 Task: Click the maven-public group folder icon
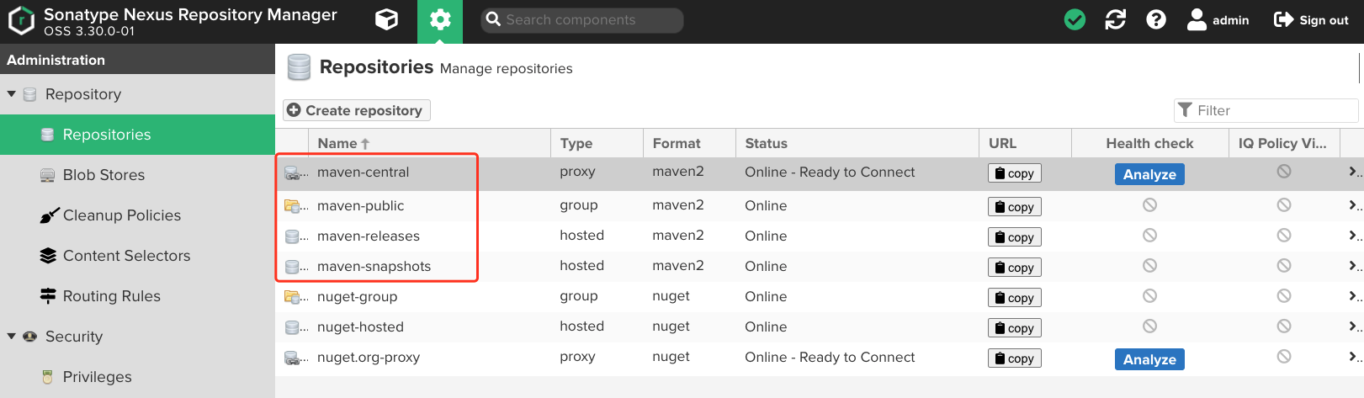click(292, 205)
